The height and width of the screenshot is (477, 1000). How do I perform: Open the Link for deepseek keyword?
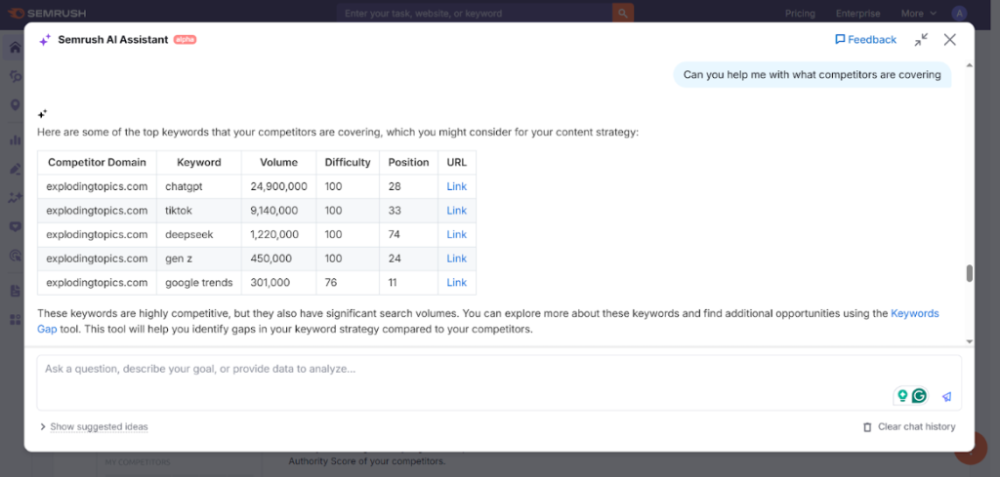[457, 234]
